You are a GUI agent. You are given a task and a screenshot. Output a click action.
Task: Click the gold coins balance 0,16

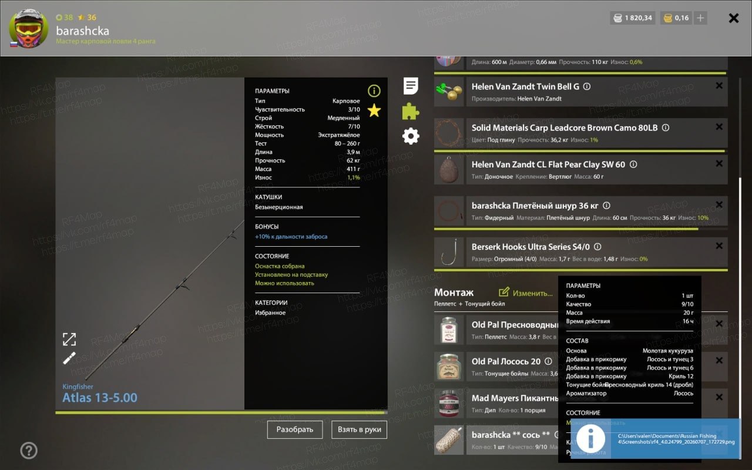pos(676,18)
